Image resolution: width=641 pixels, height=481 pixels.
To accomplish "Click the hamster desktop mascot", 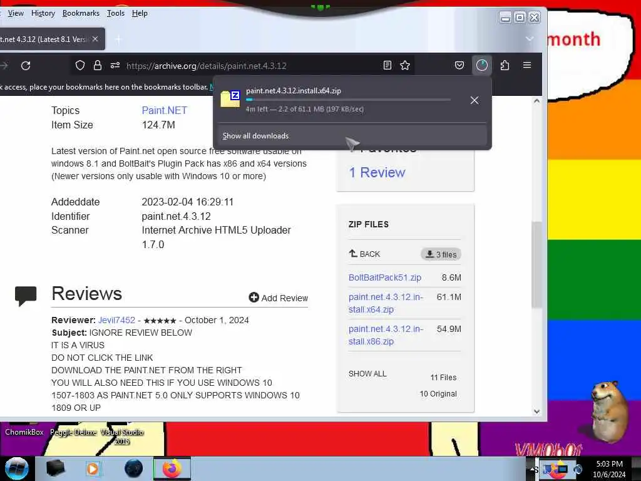I will coord(608,411).
